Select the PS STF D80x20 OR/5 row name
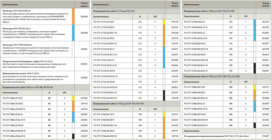 (x=13, y=104)
